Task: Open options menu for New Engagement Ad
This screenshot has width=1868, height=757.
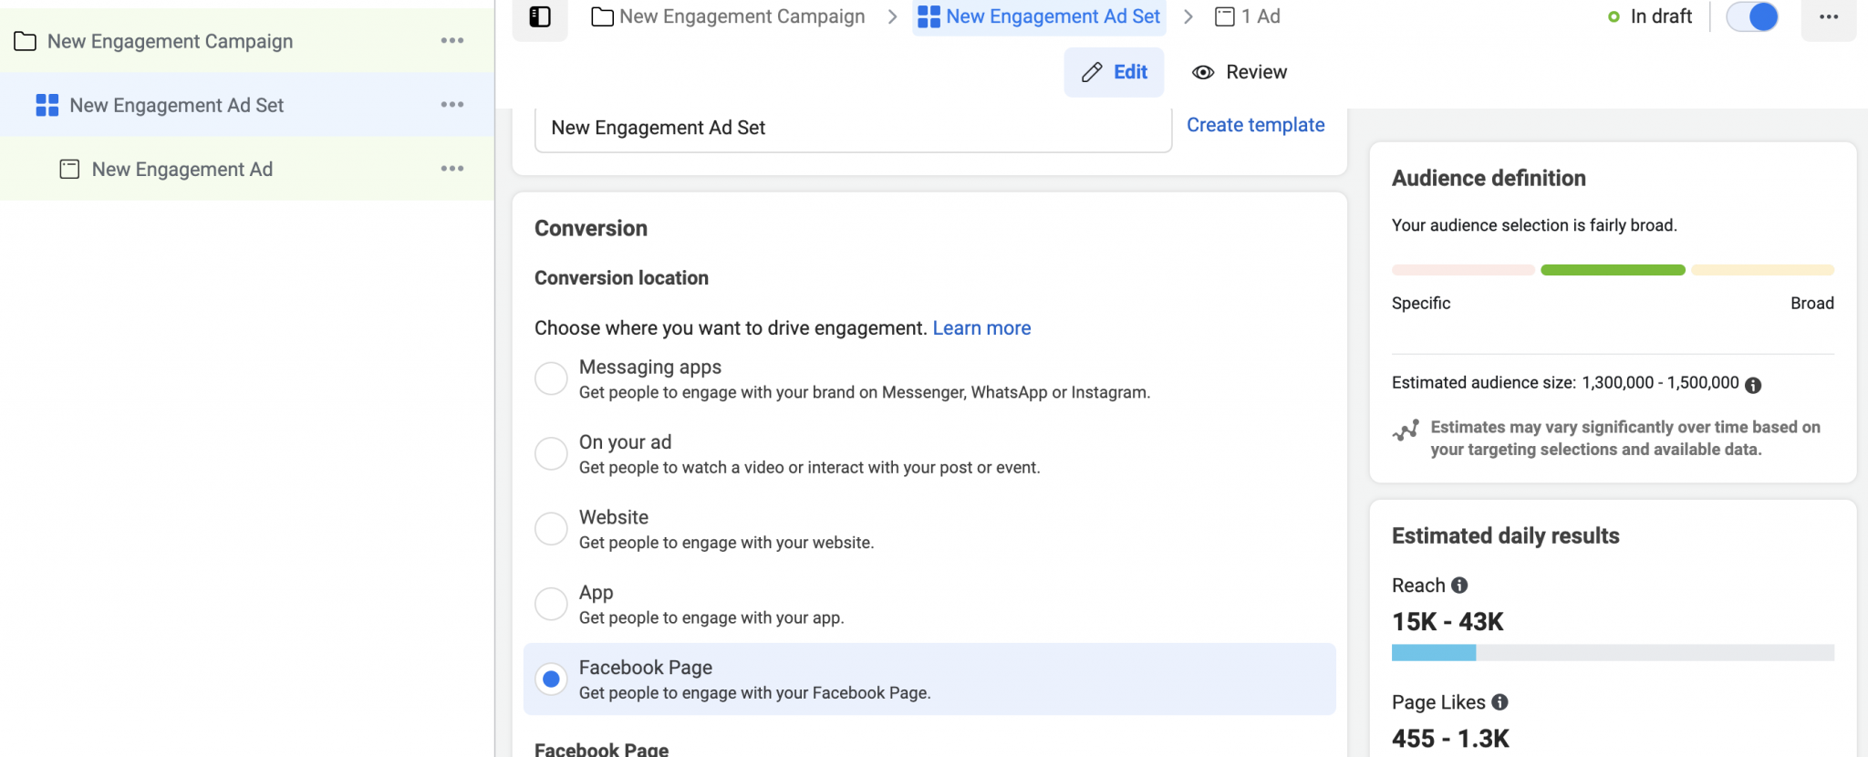Action: (452, 169)
